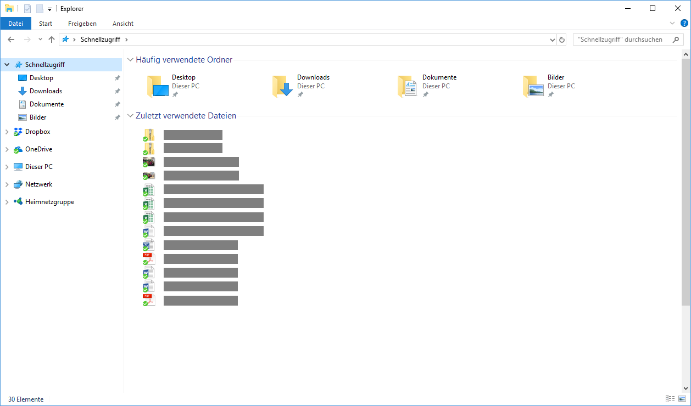Open the Freigeben ribbon tab
691x406 pixels.
[x=82, y=24]
